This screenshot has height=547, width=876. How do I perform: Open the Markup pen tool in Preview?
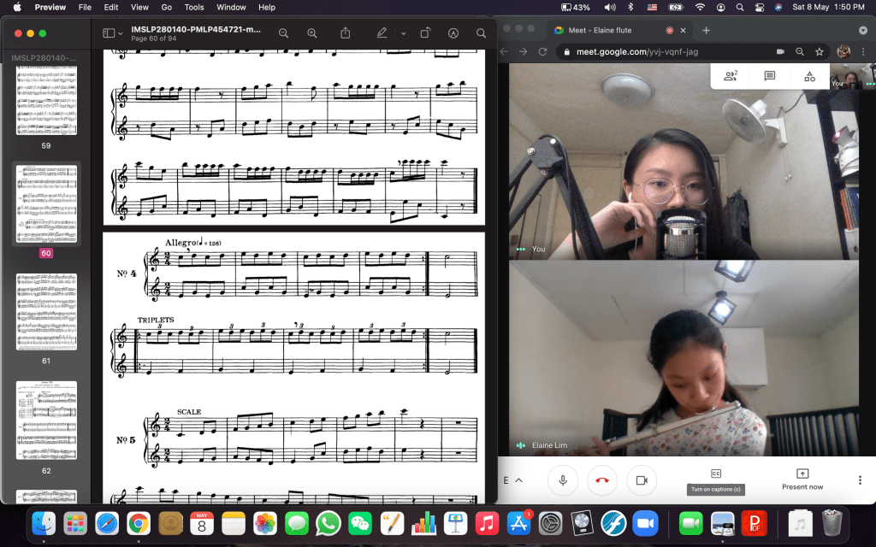pos(382,33)
